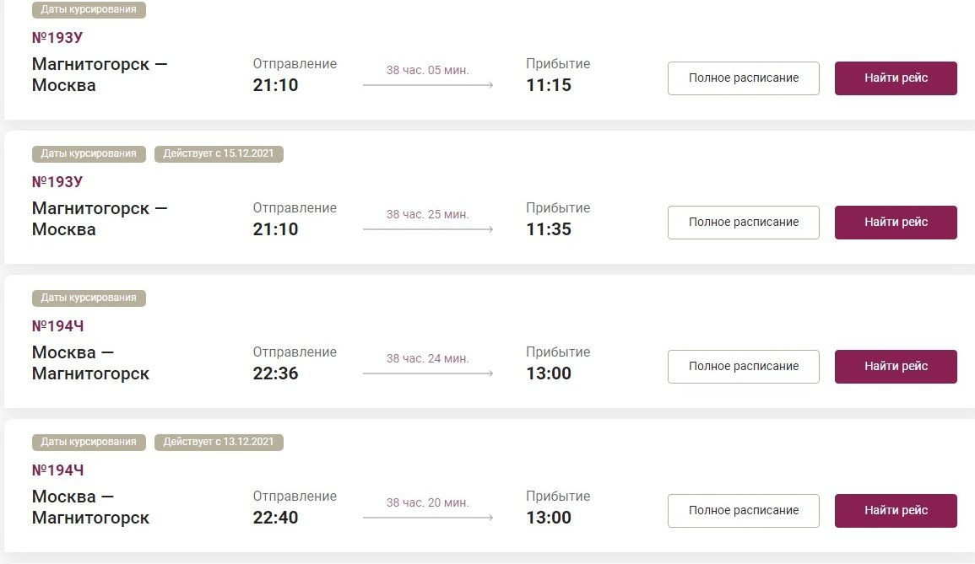The width and height of the screenshot is (975, 564).
Task: Open 'Полное расписание' for the 11:35 arrival train
Action: (743, 223)
